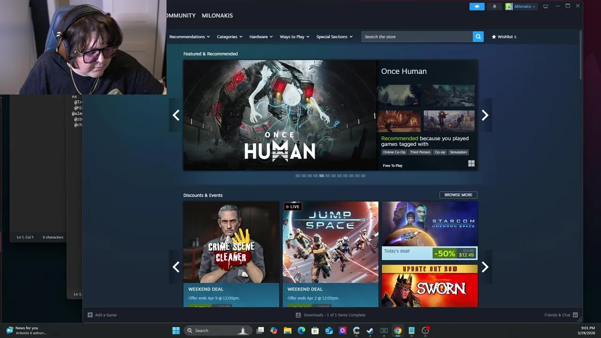
Task: Click the taskbar Search box
Action: (x=217, y=330)
